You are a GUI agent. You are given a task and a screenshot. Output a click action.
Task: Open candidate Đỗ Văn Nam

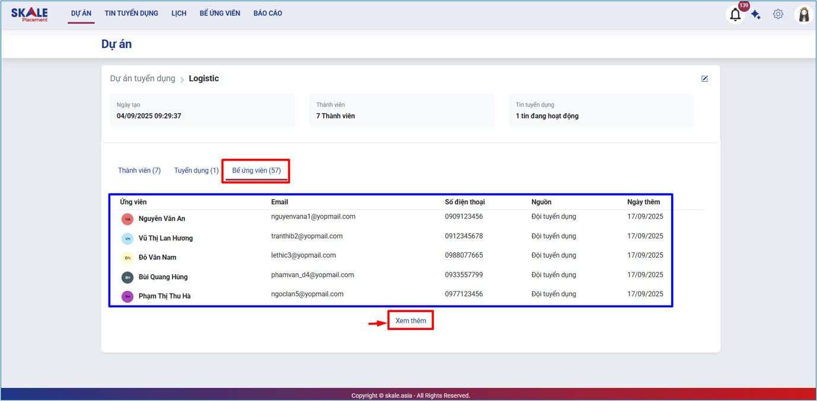(157, 258)
